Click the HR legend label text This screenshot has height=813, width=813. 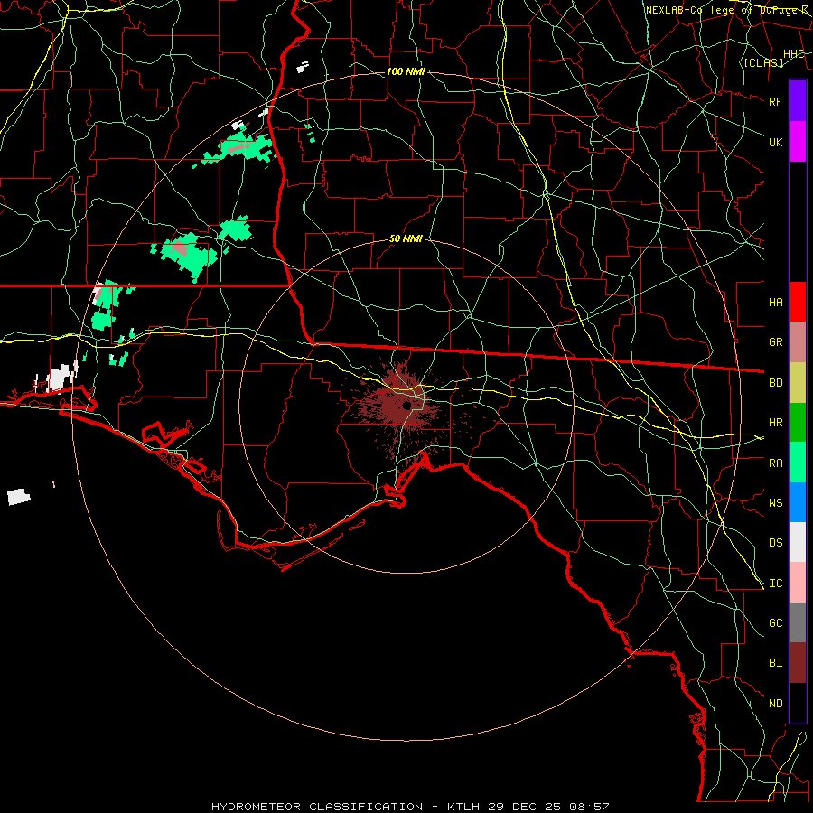(x=776, y=423)
